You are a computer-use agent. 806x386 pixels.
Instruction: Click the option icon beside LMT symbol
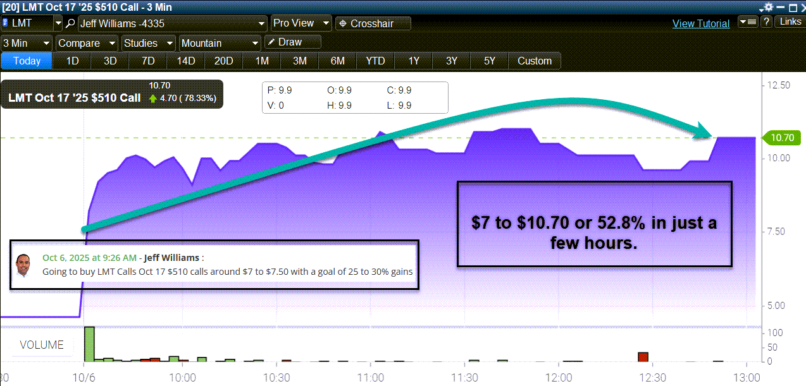coord(5,23)
